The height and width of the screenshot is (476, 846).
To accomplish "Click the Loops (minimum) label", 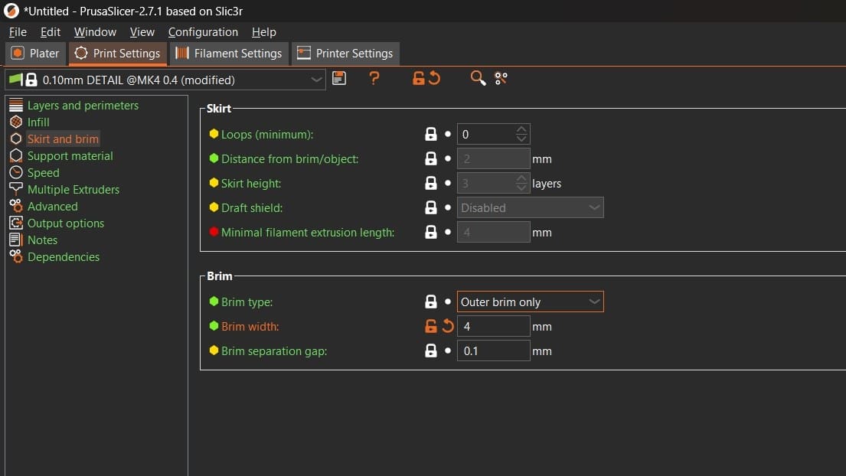I will point(267,134).
